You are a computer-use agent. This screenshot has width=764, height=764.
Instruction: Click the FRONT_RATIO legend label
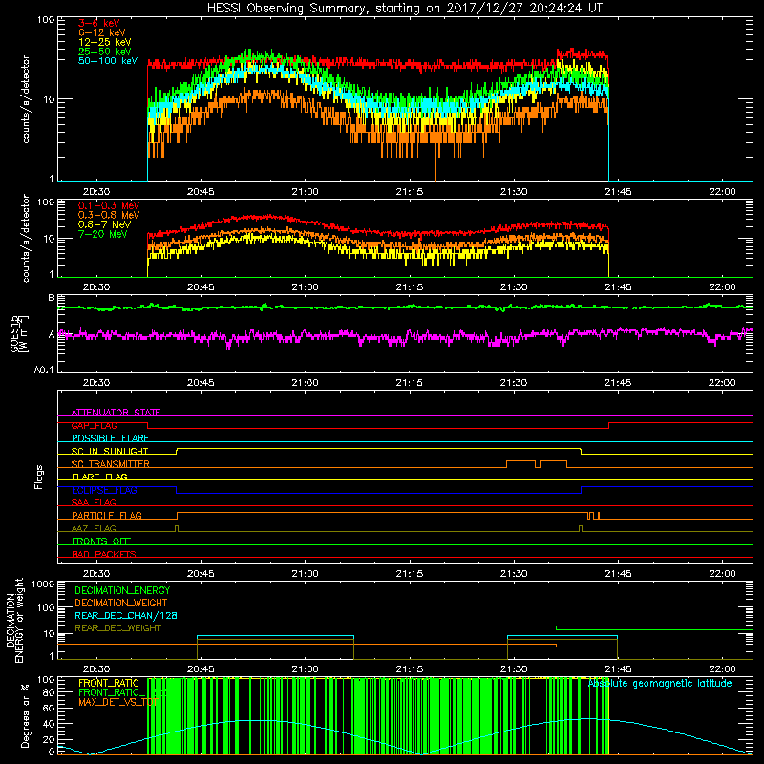(109, 683)
